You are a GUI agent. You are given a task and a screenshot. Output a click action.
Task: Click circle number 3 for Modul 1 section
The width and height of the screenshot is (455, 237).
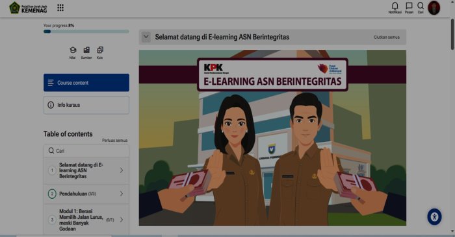[x=52, y=220]
